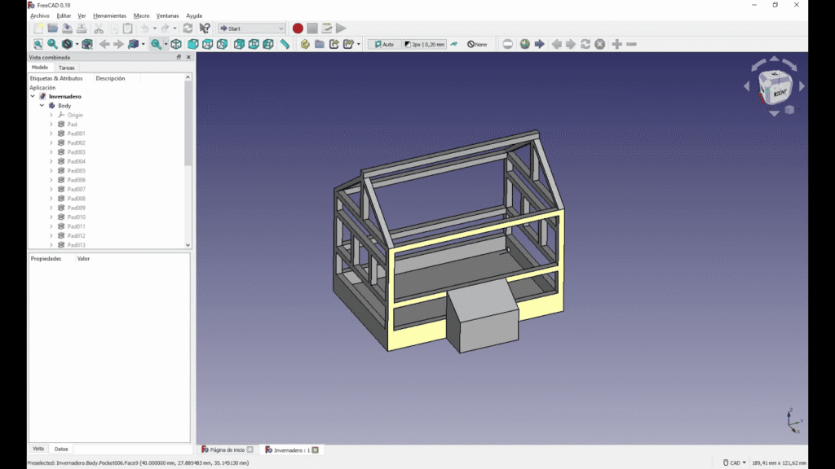Open the Macro menu
The width and height of the screenshot is (835, 469).
pos(142,15)
